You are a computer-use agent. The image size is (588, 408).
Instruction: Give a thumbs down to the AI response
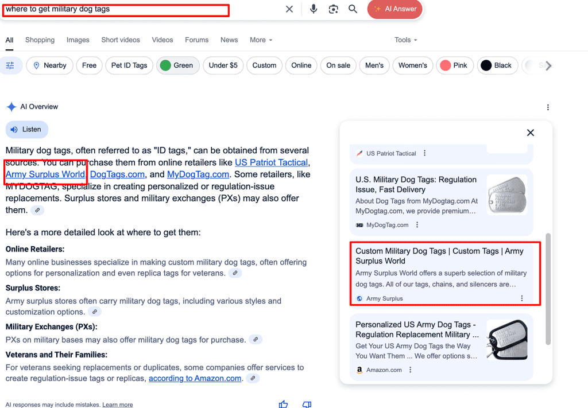[307, 404]
